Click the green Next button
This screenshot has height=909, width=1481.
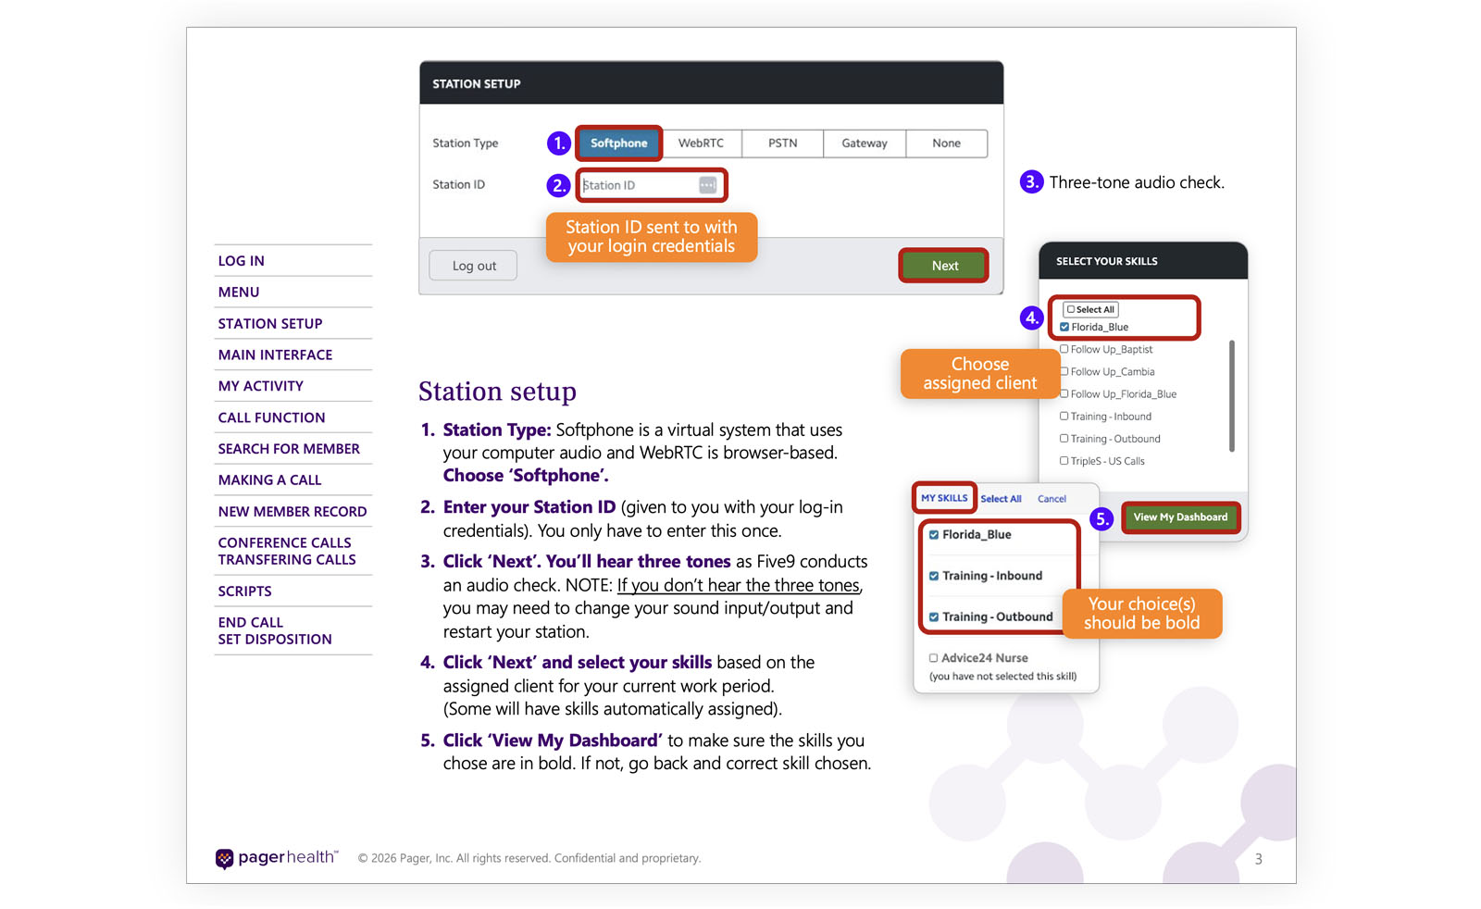[944, 266]
